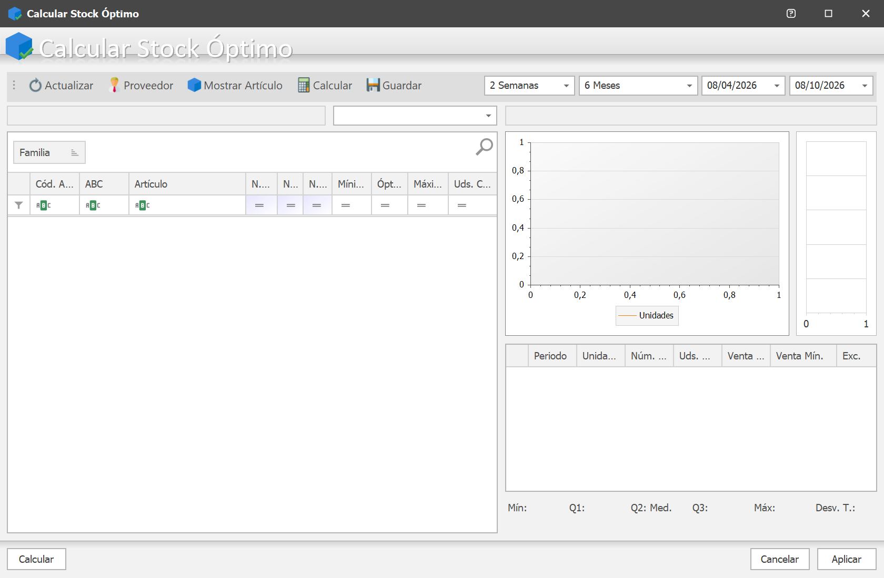Screen dimensions: 884x578
Task: Click equals filter operator under Míni... column
Action: click(x=346, y=205)
